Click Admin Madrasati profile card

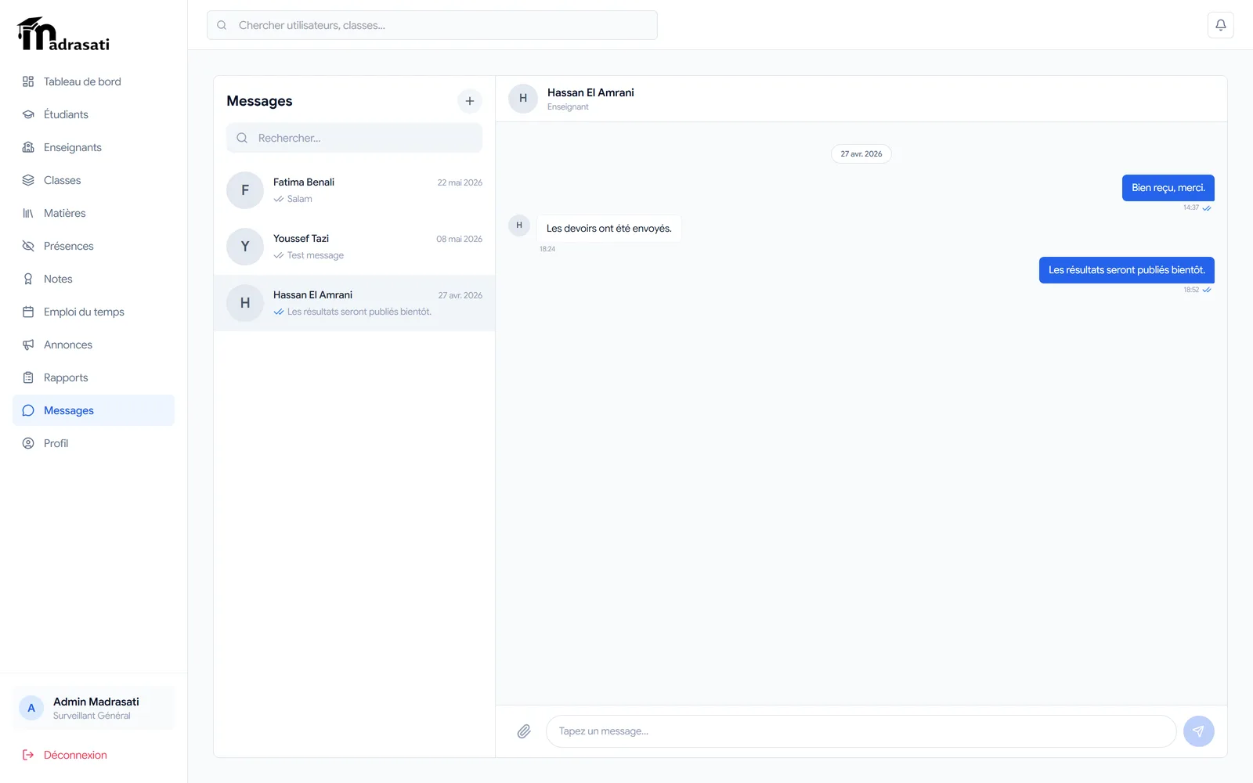pos(93,708)
